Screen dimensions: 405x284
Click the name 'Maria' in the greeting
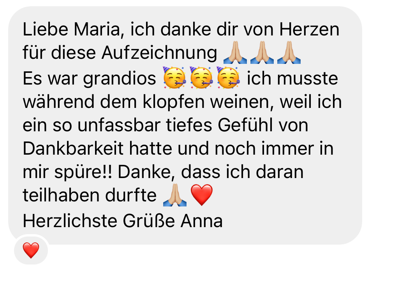point(97,29)
